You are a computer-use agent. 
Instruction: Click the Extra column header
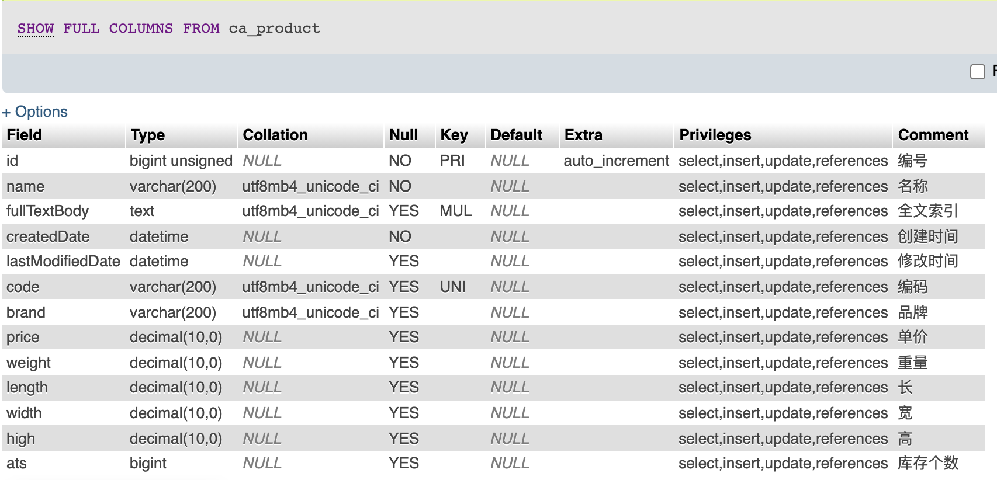pyautogui.click(x=583, y=135)
